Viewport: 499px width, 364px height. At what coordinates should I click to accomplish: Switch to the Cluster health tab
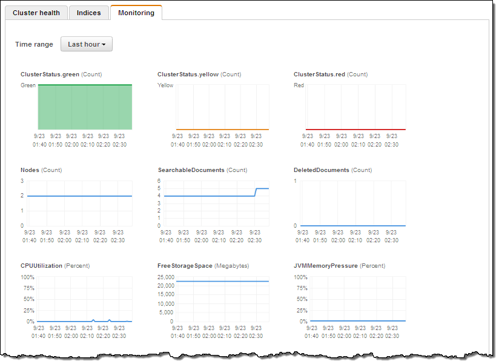36,13
